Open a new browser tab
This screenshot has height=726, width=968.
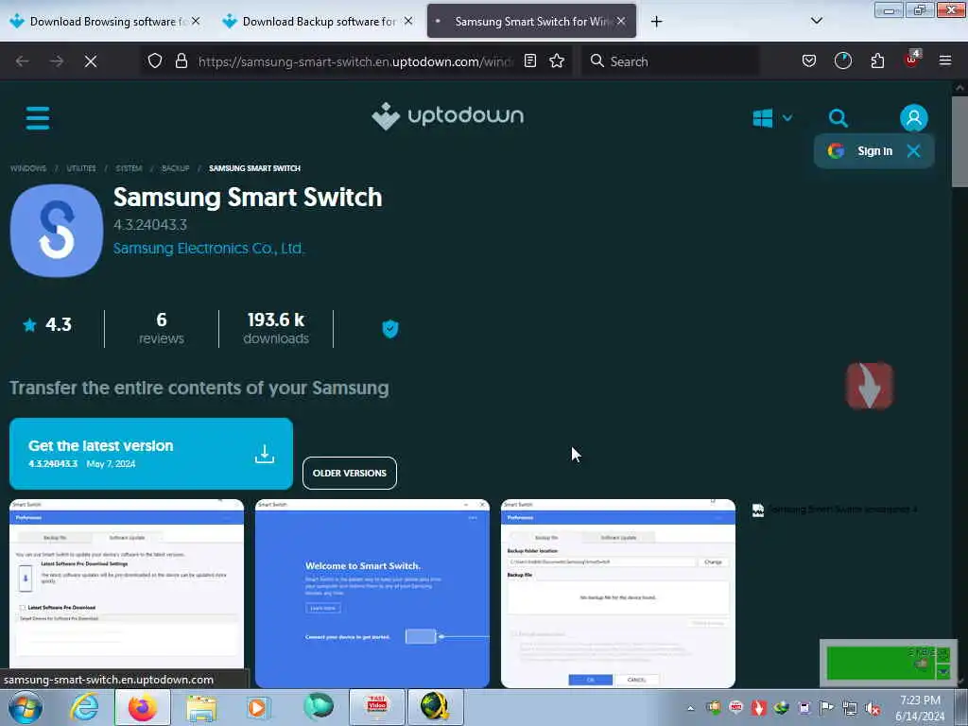pos(656,22)
